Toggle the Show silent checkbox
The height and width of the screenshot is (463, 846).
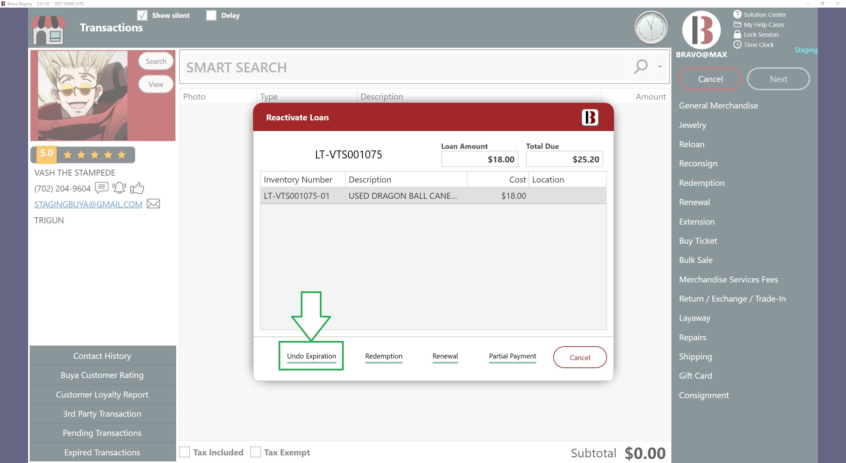coord(142,15)
